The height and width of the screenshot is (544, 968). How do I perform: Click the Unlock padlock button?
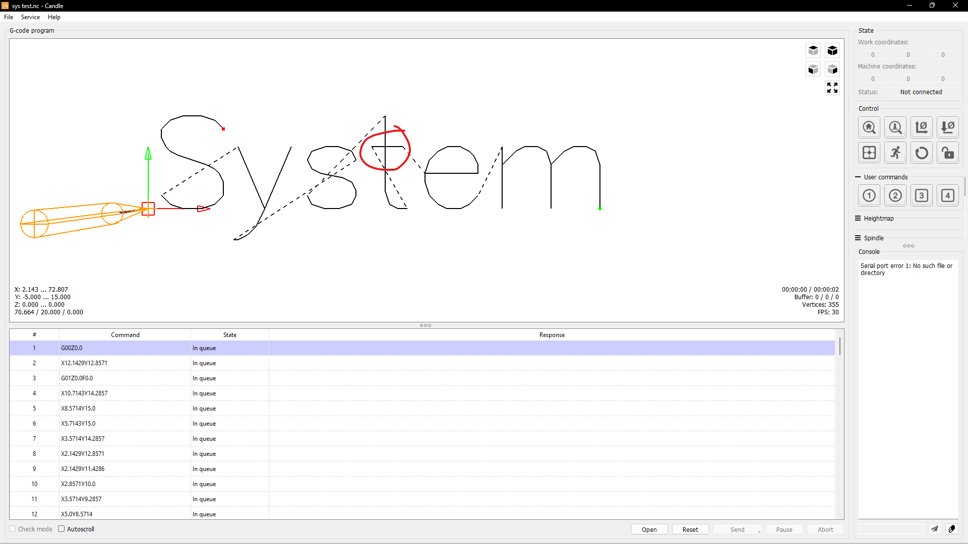click(947, 153)
